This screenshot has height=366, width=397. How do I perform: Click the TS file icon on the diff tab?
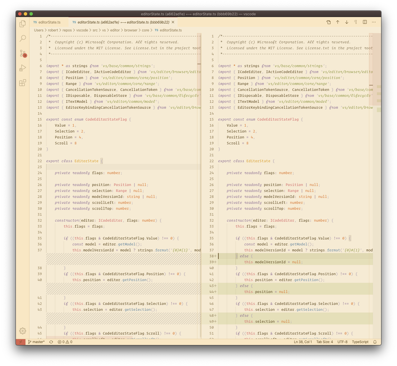coord(74,22)
